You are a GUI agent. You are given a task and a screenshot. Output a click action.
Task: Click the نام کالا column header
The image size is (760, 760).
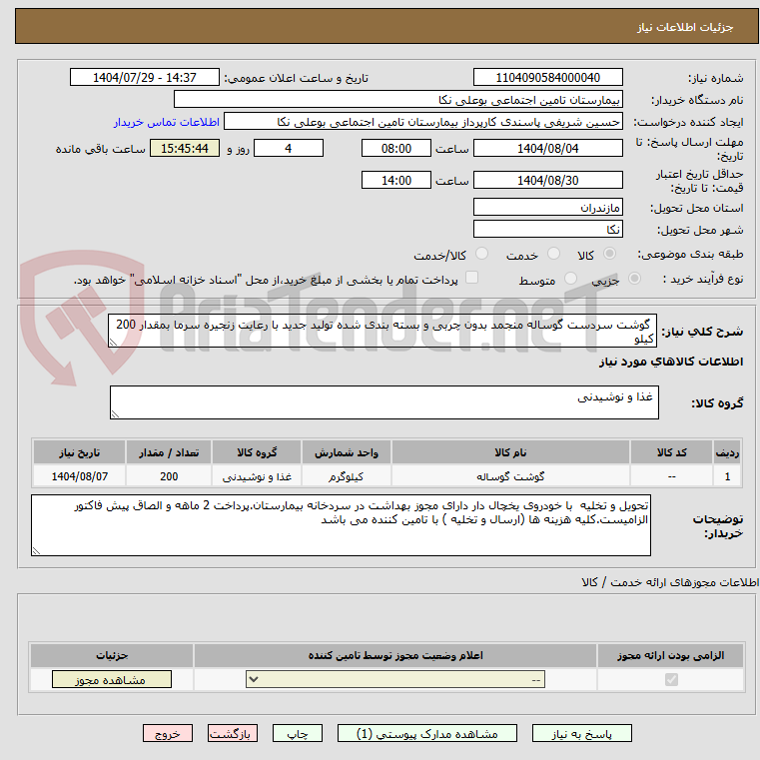[510, 452]
